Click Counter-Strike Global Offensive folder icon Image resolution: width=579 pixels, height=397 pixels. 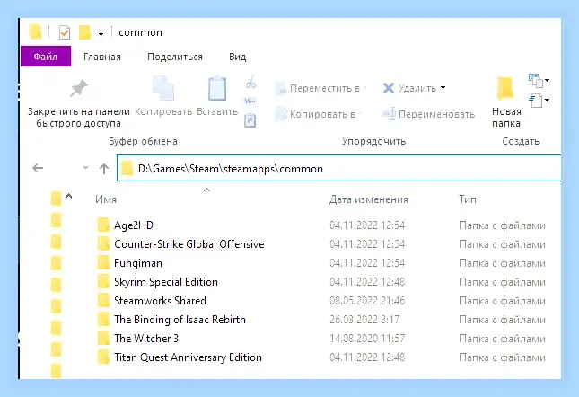[x=103, y=243]
